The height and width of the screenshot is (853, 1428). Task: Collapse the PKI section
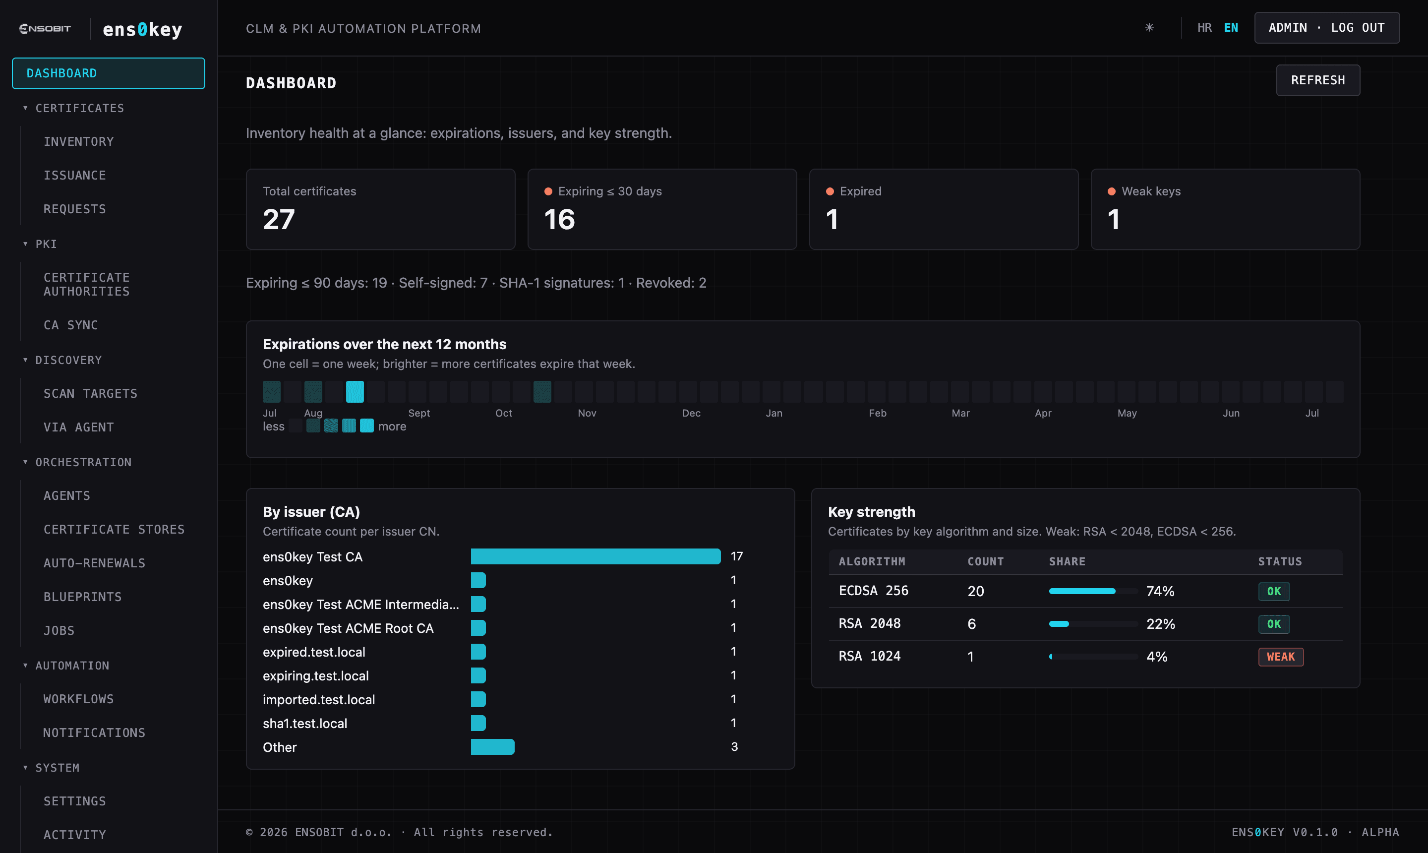40,244
